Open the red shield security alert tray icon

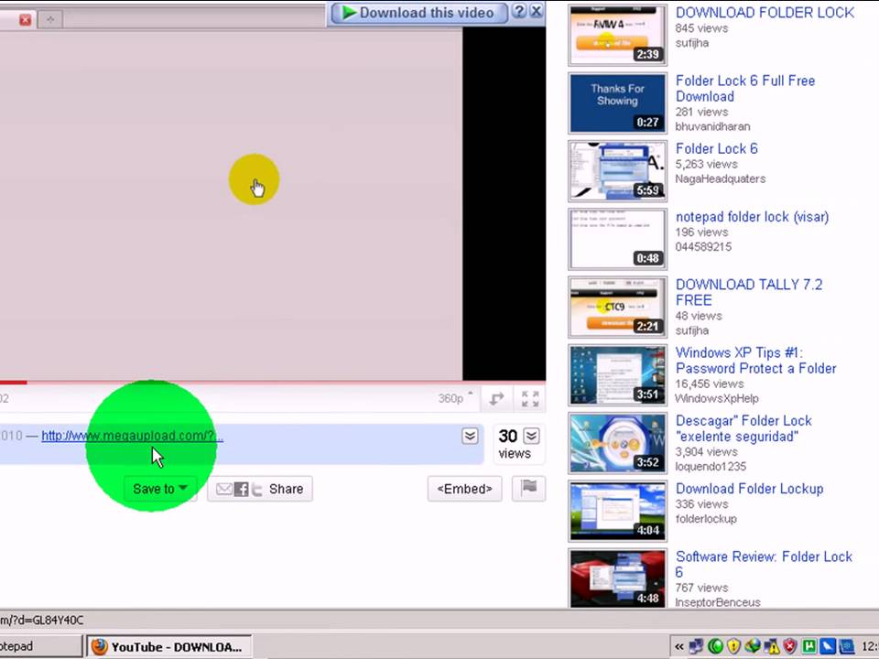(x=790, y=647)
